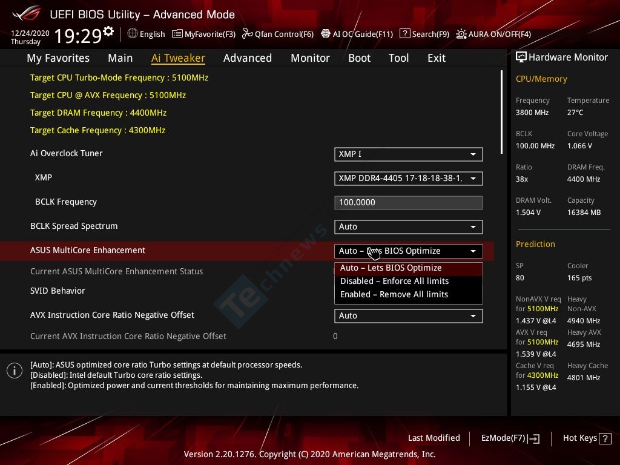Select the Ai Tweaker tab
620x465 pixels.
click(178, 58)
